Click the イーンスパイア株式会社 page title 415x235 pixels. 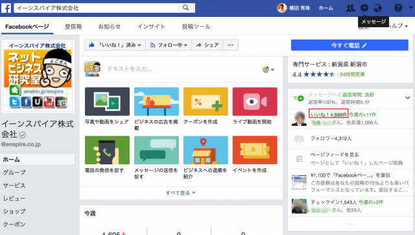click(38, 129)
